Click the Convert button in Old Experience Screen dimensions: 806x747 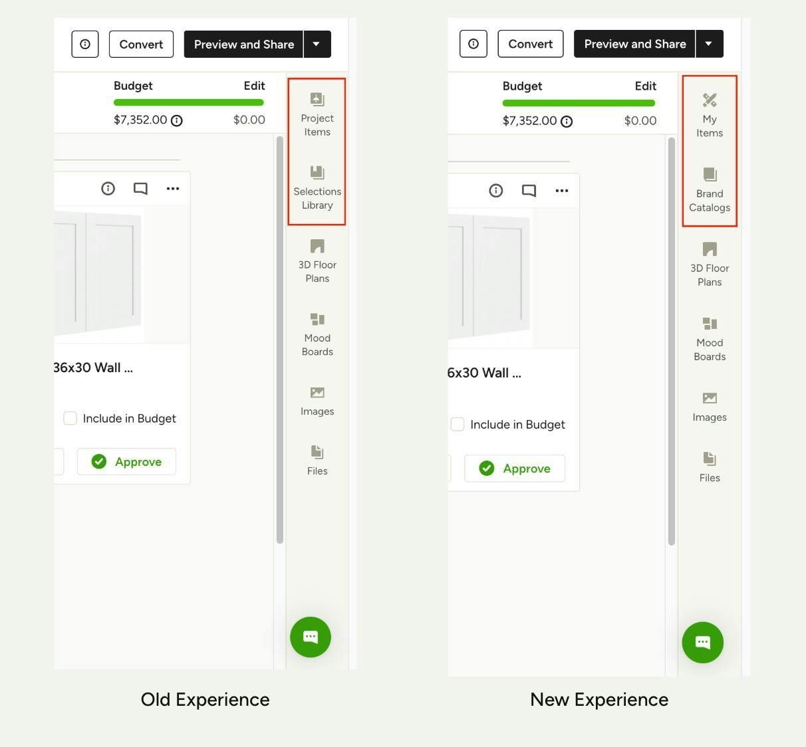[141, 45]
